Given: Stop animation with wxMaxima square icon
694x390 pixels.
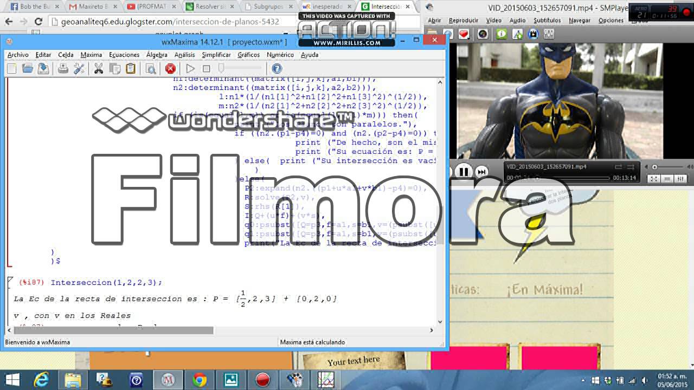Looking at the screenshot, I should coord(206,68).
